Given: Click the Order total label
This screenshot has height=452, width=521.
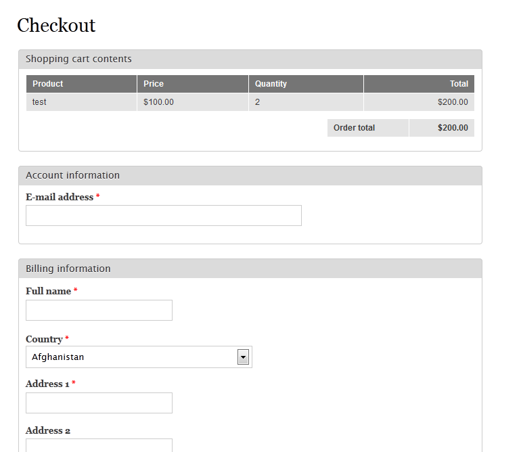Looking at the screenshot, I should click(x=354, y=128).
